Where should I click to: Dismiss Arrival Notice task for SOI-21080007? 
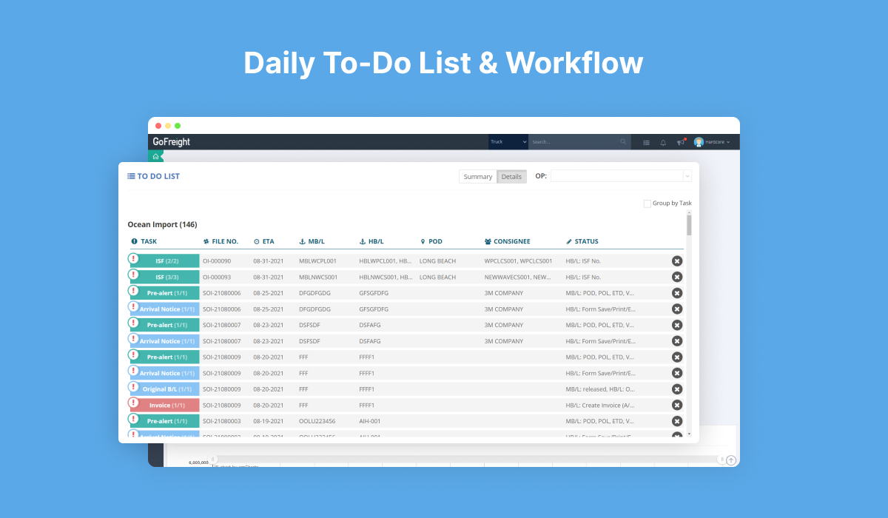(676, 341)
